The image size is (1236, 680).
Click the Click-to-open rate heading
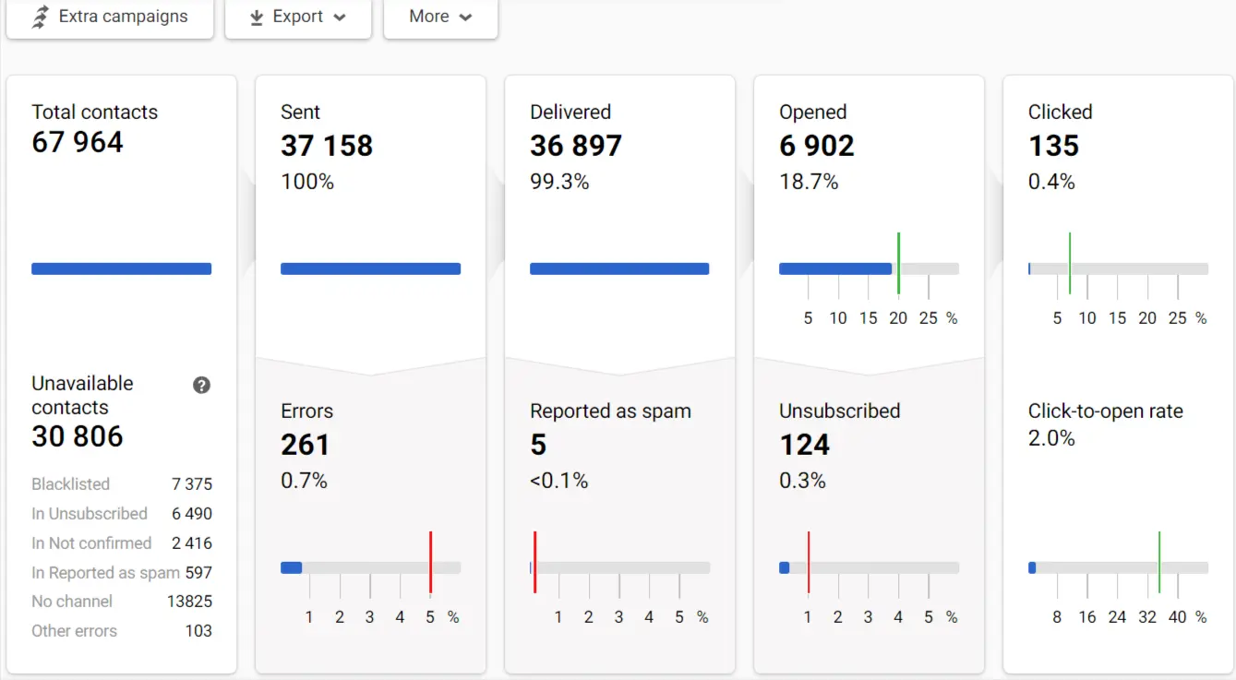tap(1106, 411)
